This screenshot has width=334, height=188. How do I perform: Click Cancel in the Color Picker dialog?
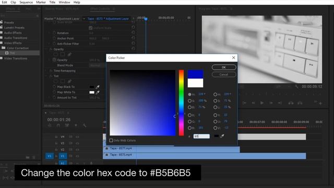point(224,75)
